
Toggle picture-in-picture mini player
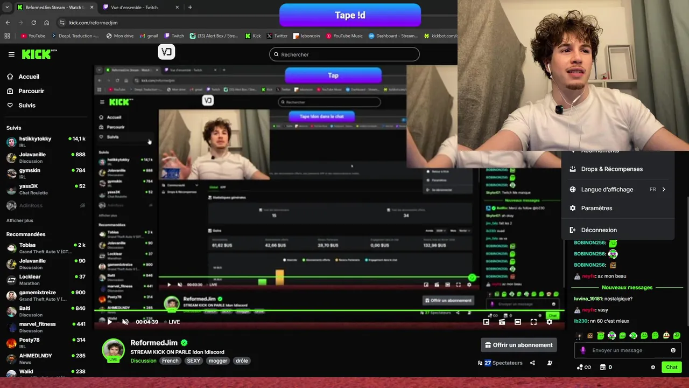point(486,322)
